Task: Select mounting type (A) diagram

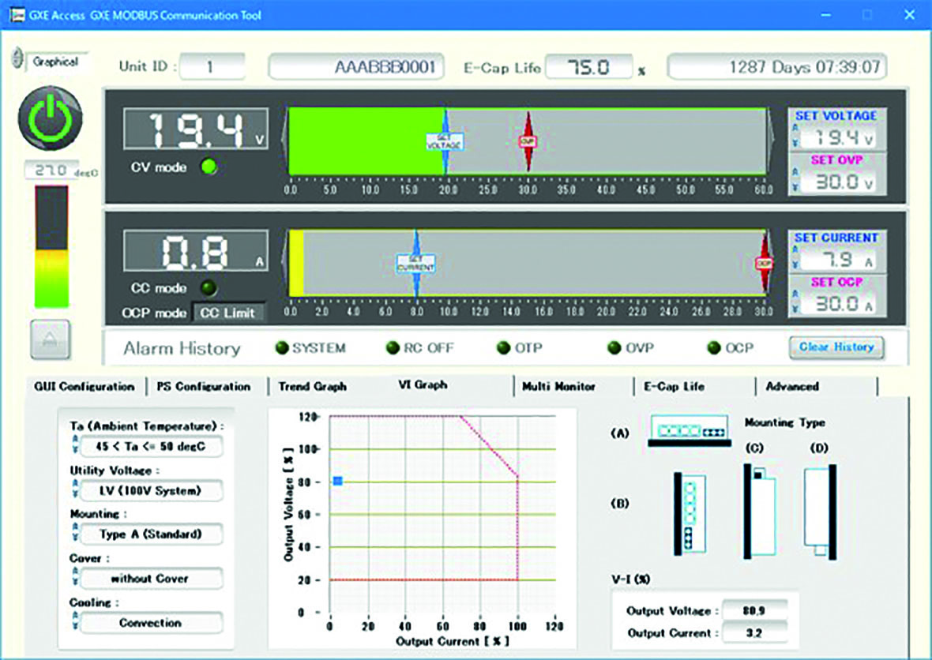Action: pos(690,431)
